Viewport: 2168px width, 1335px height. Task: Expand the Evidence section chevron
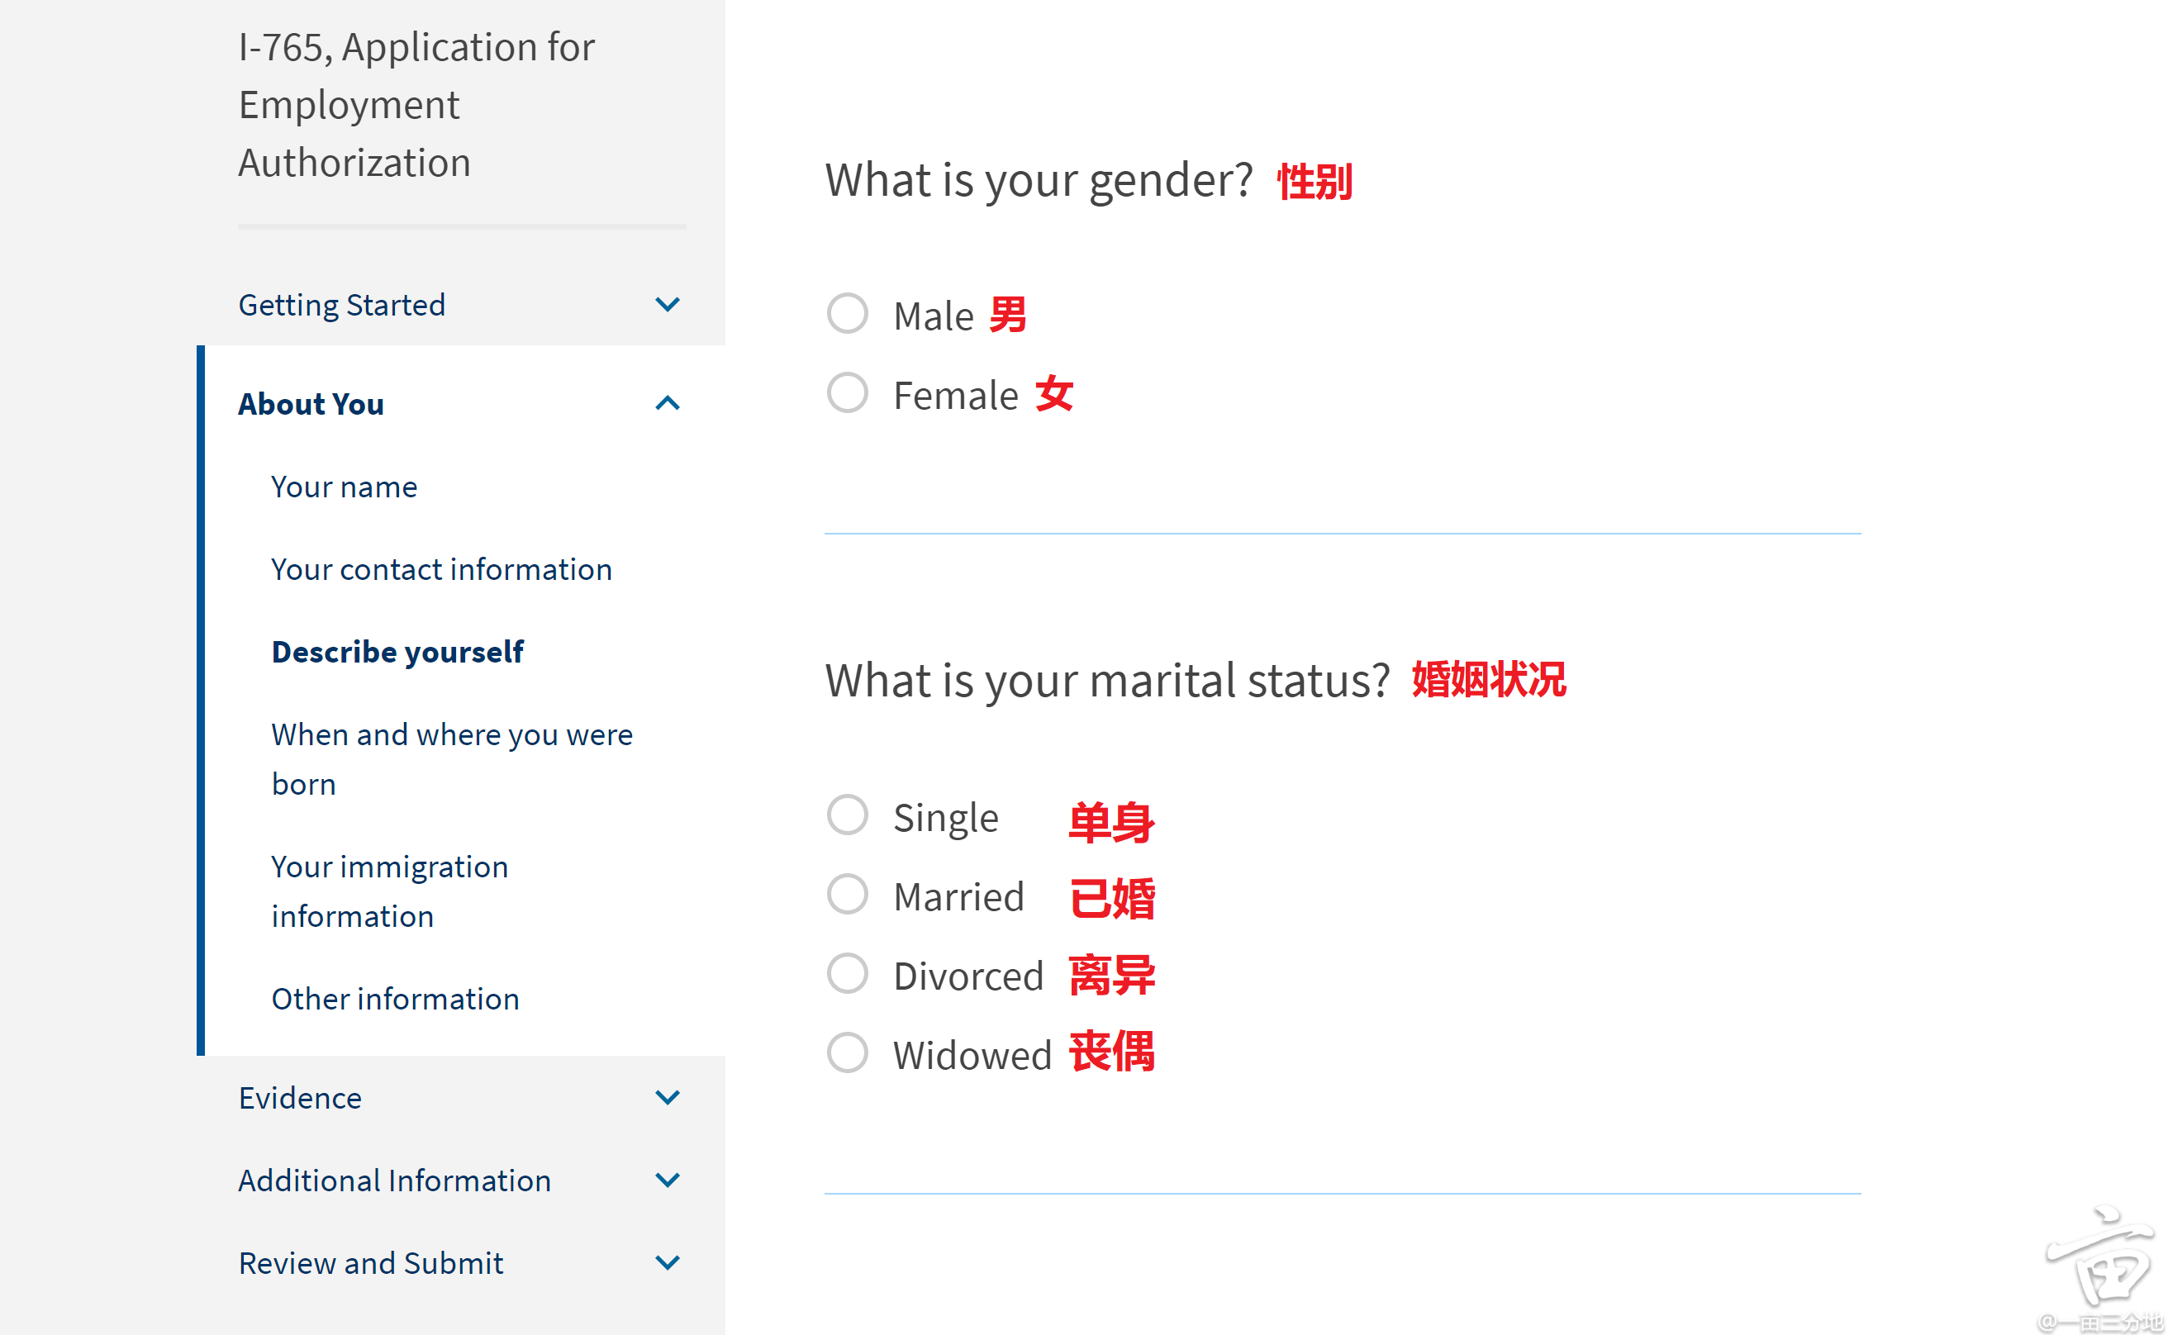click(x=668, y=1097)
